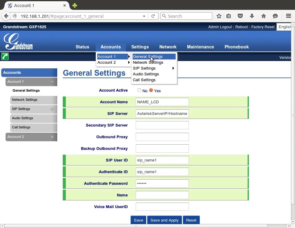Select the Yes radio for Account Active
This screenshot has height=228, width=295.
click(x=151, y=90)
